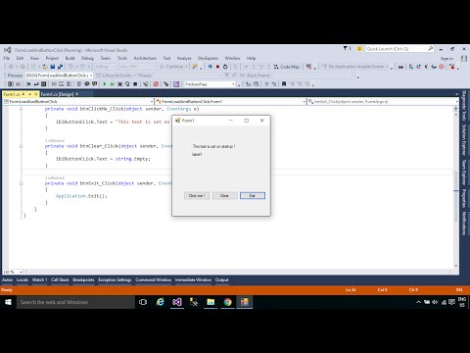Click the notifications flag icon in title bar

click(x=346, y=48)
